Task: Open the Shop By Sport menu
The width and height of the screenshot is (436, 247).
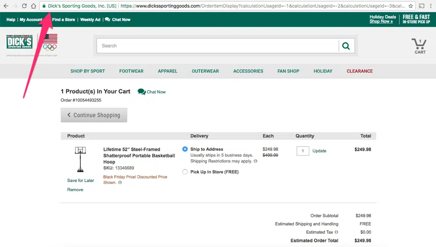Action: click(88, 71)
